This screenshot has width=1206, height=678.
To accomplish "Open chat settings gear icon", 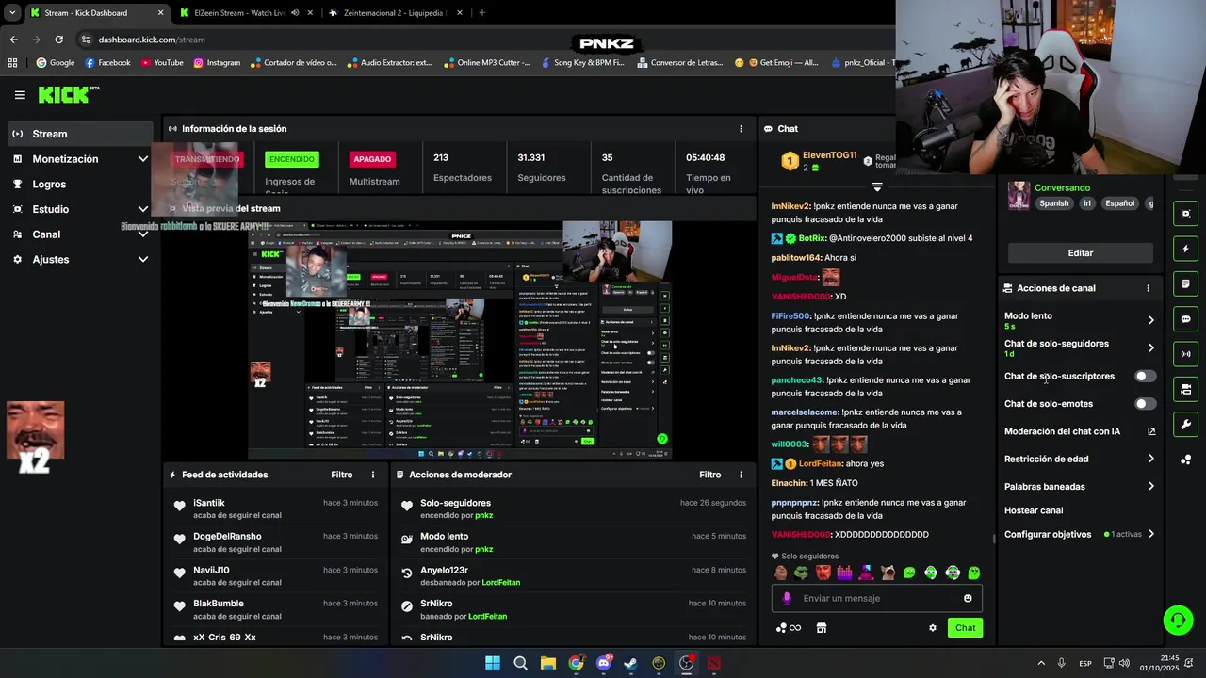I will [933, 628].
